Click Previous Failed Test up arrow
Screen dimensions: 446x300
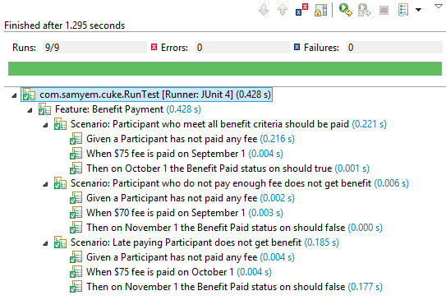coord(283,10)
